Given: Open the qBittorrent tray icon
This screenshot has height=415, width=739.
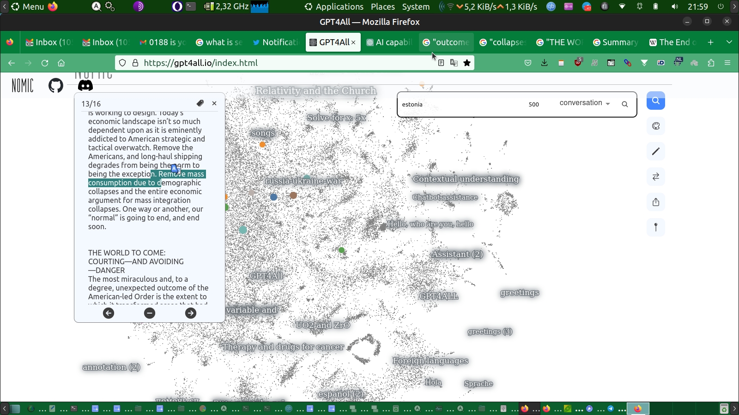Looking at the screenshot, I should pyautogui.click(x=551, y=6).
